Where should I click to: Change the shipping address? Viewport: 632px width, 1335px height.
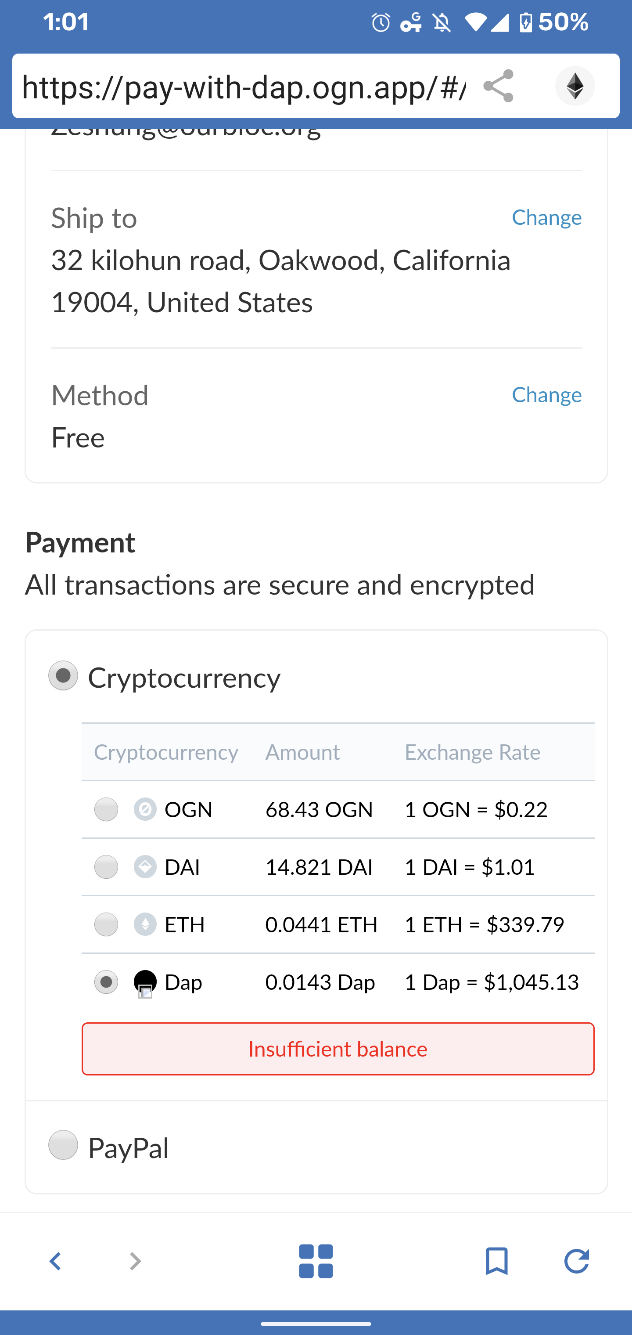click(547, 218)
